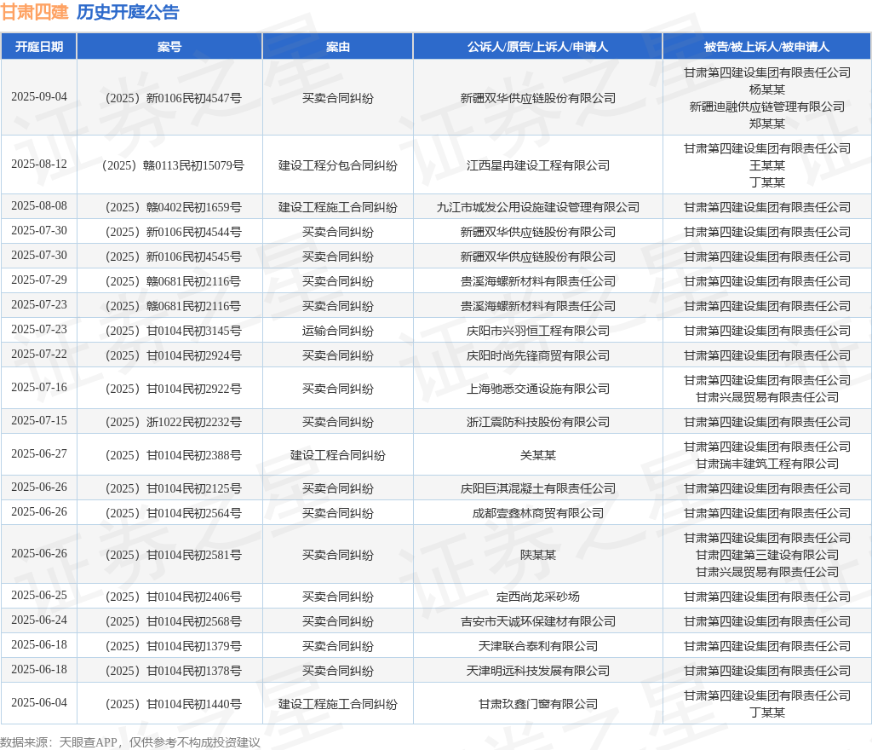This screenshot has height=750, width=872.
Task: Click the date 2025-09-04
Action: click(x=39, y=97)
